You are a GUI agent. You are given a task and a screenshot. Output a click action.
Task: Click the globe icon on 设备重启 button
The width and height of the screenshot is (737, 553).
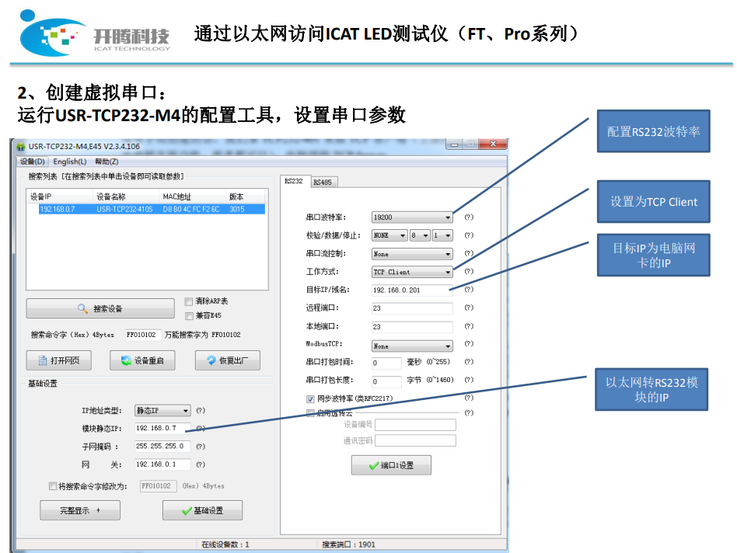tap(124, 360)
